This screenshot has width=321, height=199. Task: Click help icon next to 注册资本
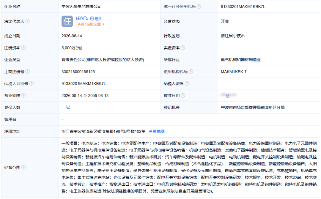(x=23, y=48)
